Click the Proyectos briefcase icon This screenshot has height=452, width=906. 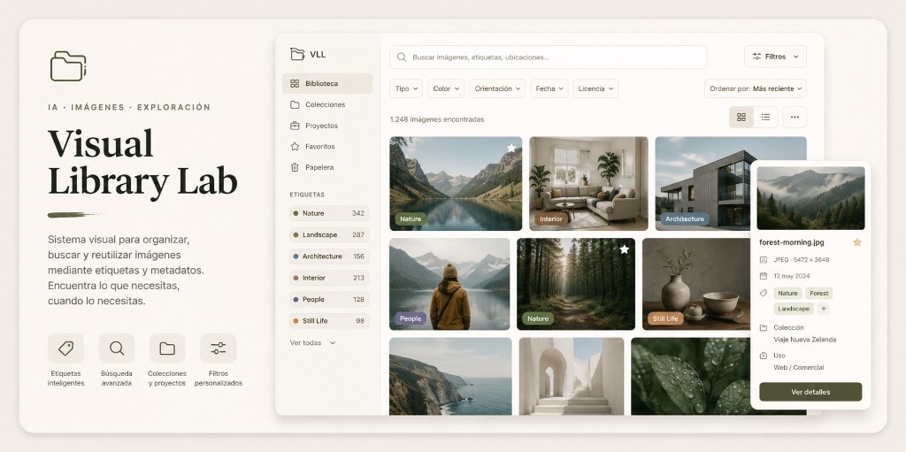[295, 126]
